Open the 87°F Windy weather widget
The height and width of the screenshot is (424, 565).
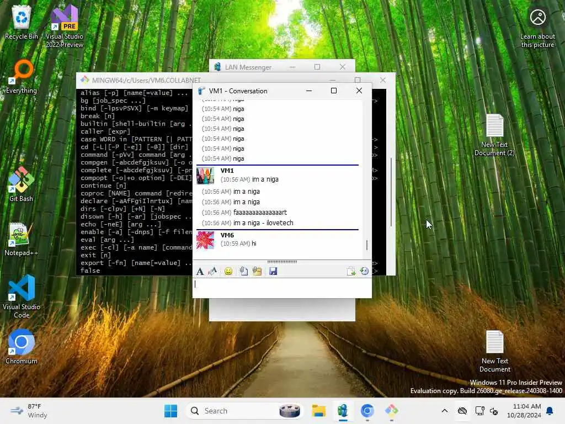[x=29, y=411]
